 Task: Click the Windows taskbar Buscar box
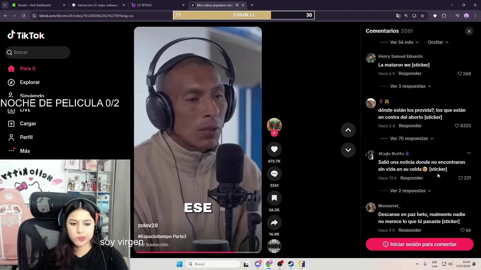(x=213, y=264)
